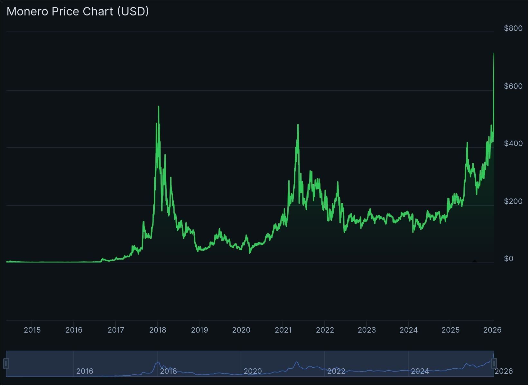Select the $400 y-axis label
This screenshot has width=529, height=386.
(x=514, y=143)
